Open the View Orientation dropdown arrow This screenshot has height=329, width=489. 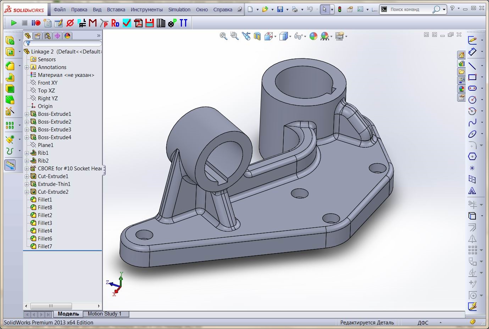[275, 36]
